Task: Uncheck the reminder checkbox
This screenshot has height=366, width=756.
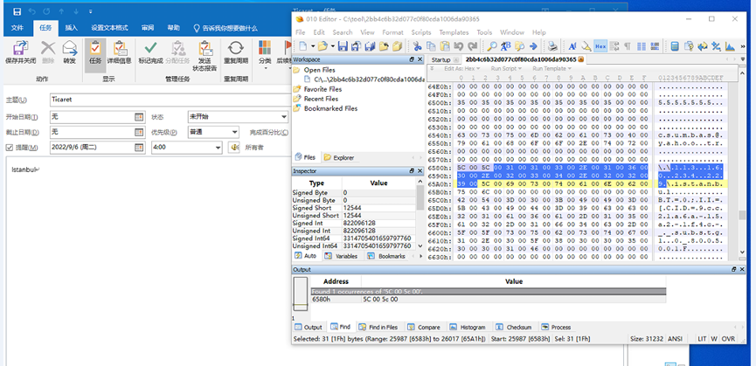Action: pos(10,148)
